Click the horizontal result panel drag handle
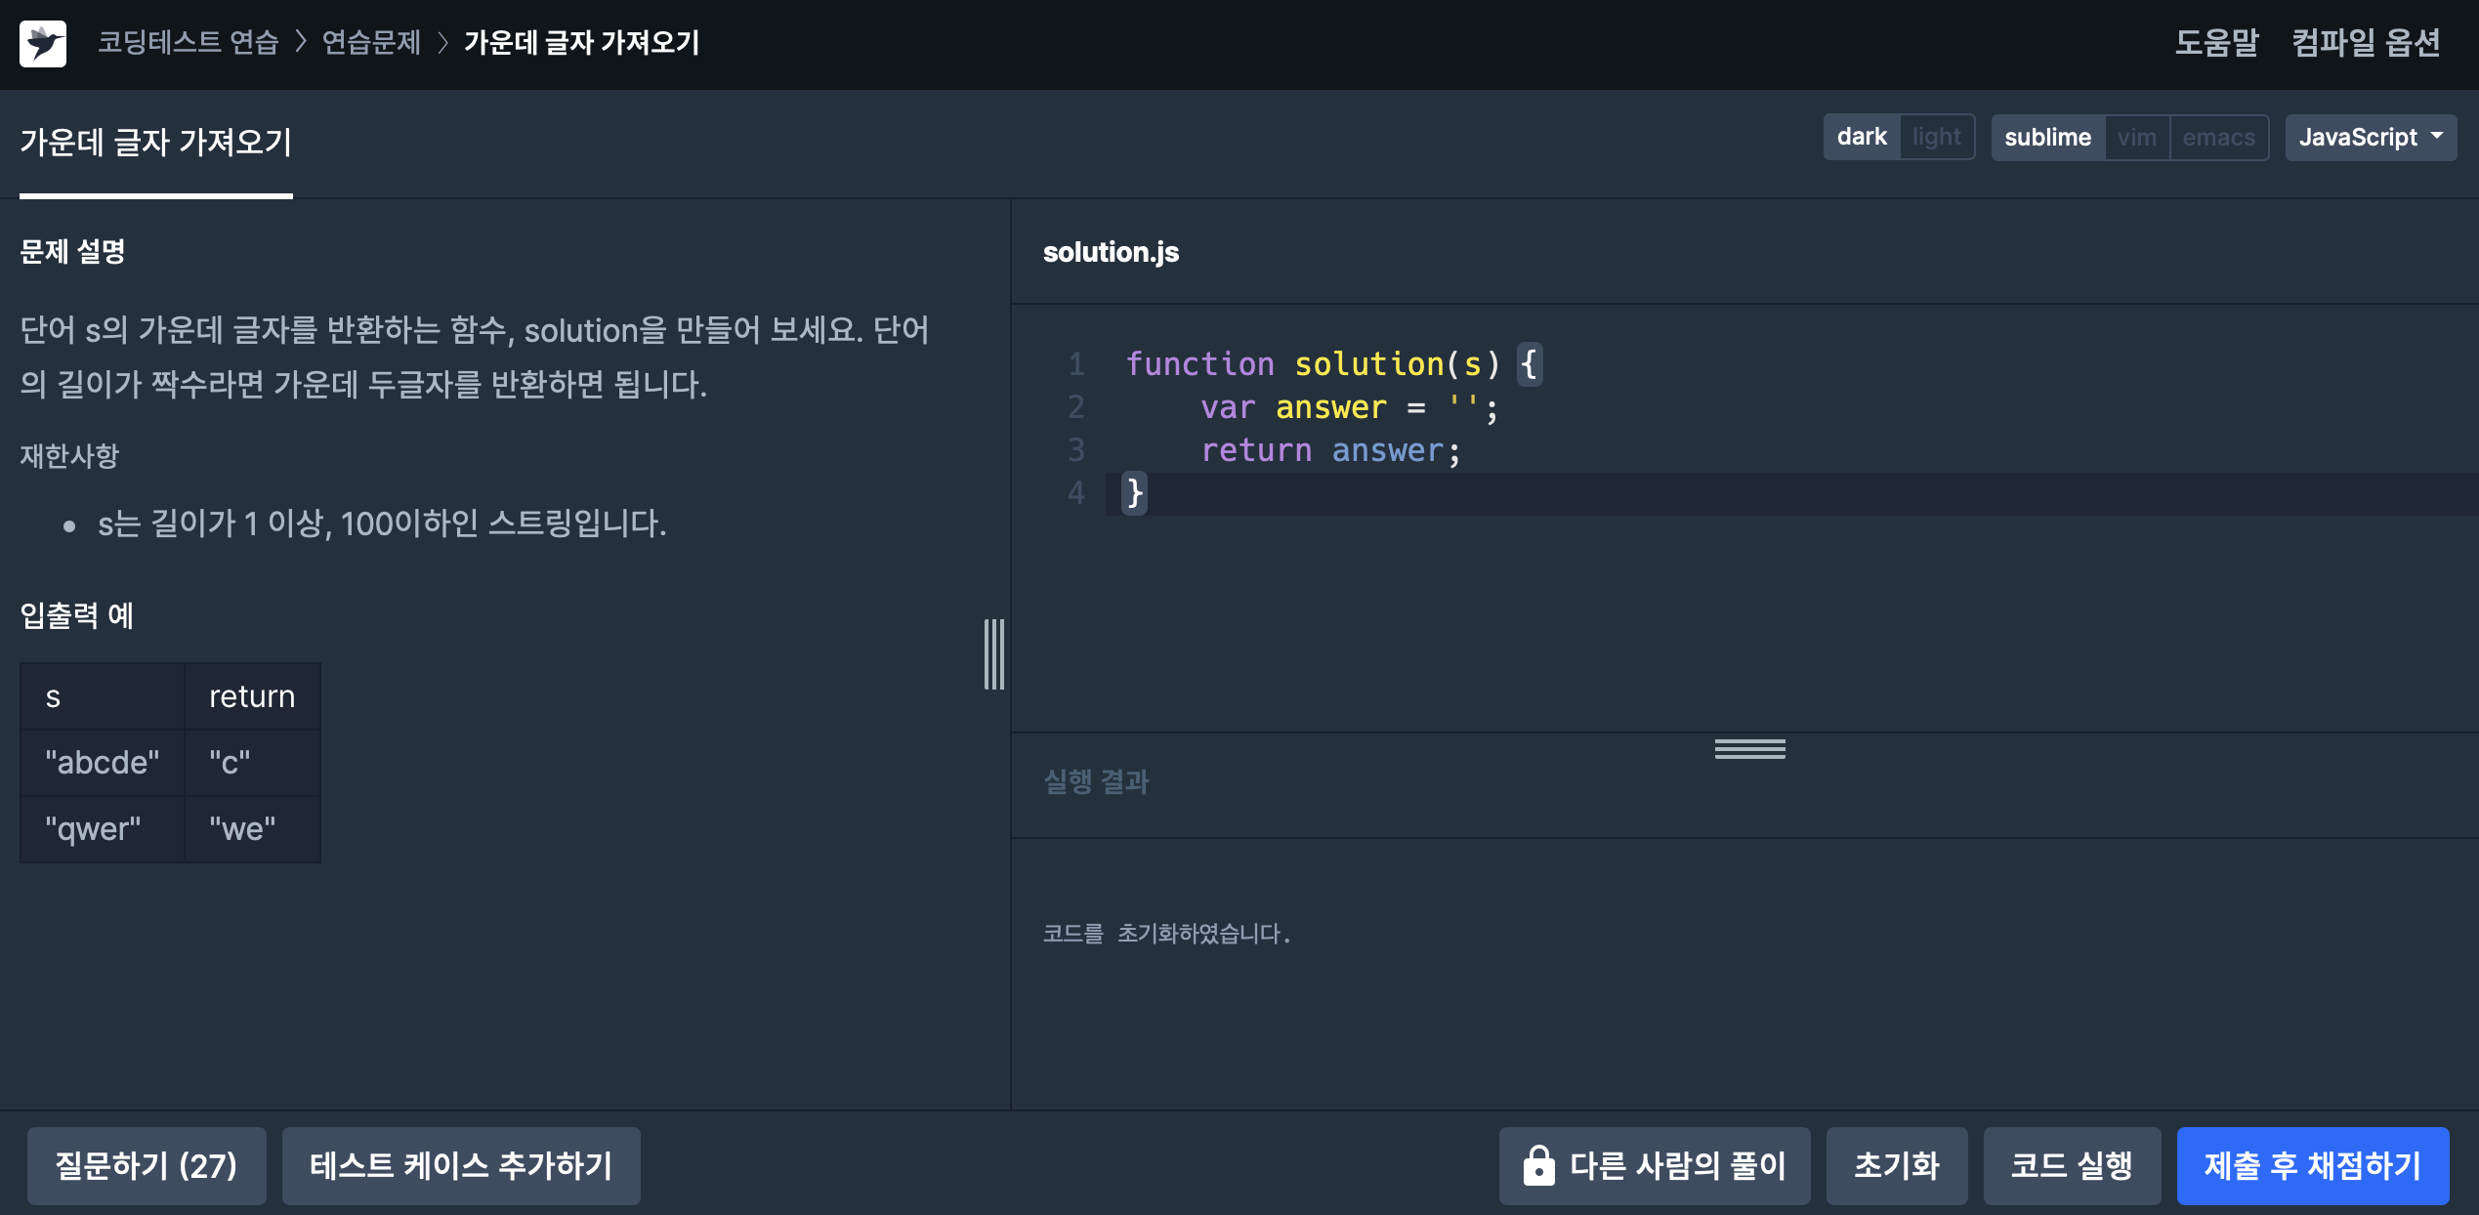 coord(1749,749)
